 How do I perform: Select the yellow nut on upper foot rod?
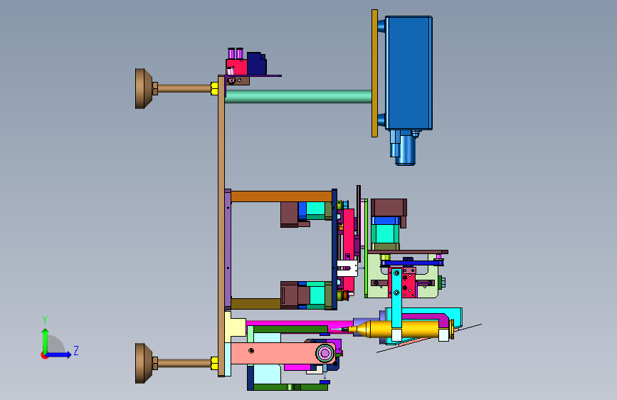214,88
